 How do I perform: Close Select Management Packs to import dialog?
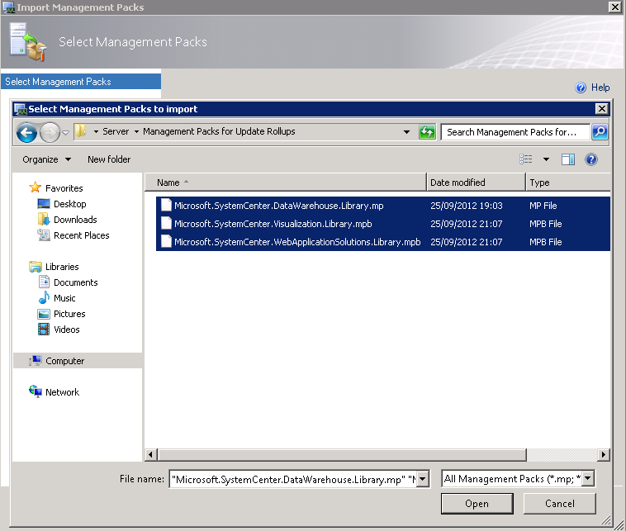point(602,109)
